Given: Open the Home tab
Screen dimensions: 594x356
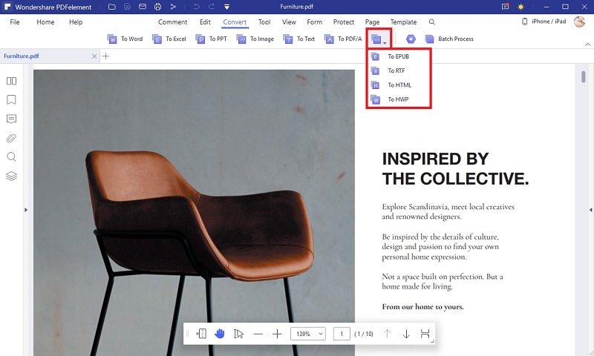Looking at the screenshot, I should (45, 22).
